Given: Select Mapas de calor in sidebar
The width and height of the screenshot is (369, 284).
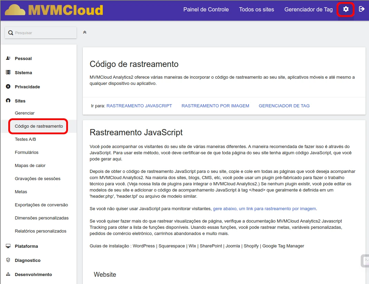Looking at the screenshot, I should tap(30, 165).
